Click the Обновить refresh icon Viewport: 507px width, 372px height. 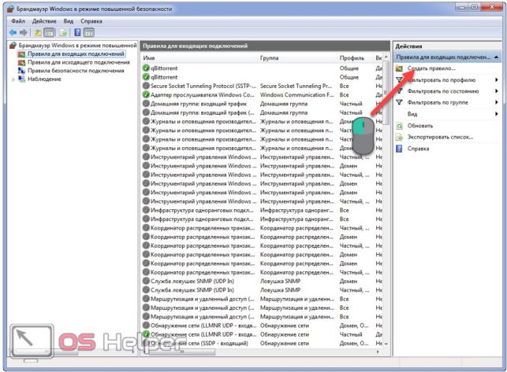[400, 126]
